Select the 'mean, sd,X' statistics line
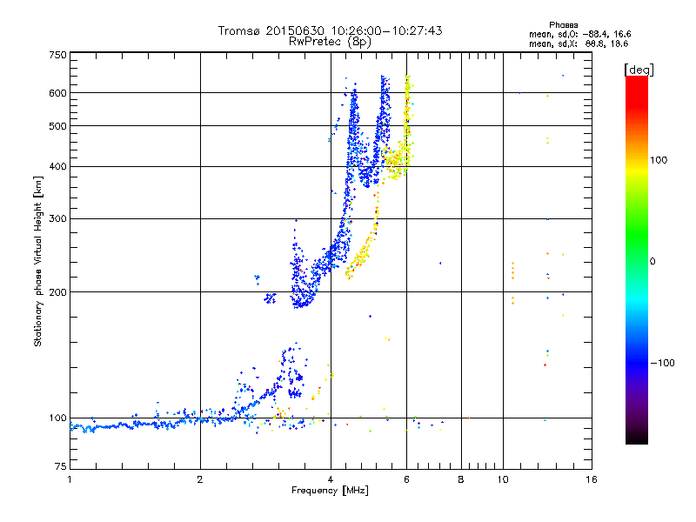This screenshot has width=696, height=522. pos(579,43)
